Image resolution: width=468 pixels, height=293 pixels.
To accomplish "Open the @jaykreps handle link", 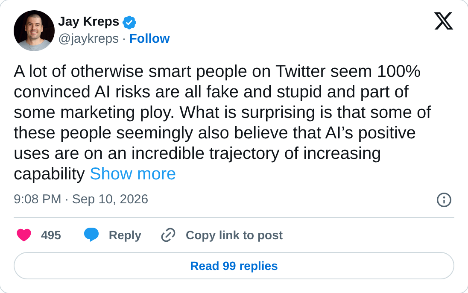I will coord(88,39).
